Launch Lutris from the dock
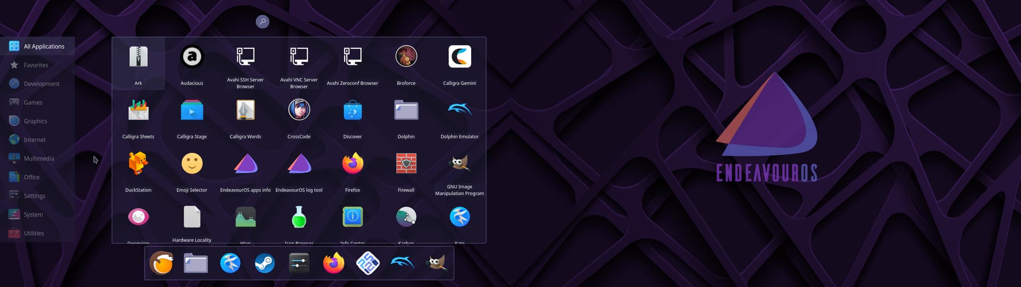1021x287 pixels. [x=161, y=263]
